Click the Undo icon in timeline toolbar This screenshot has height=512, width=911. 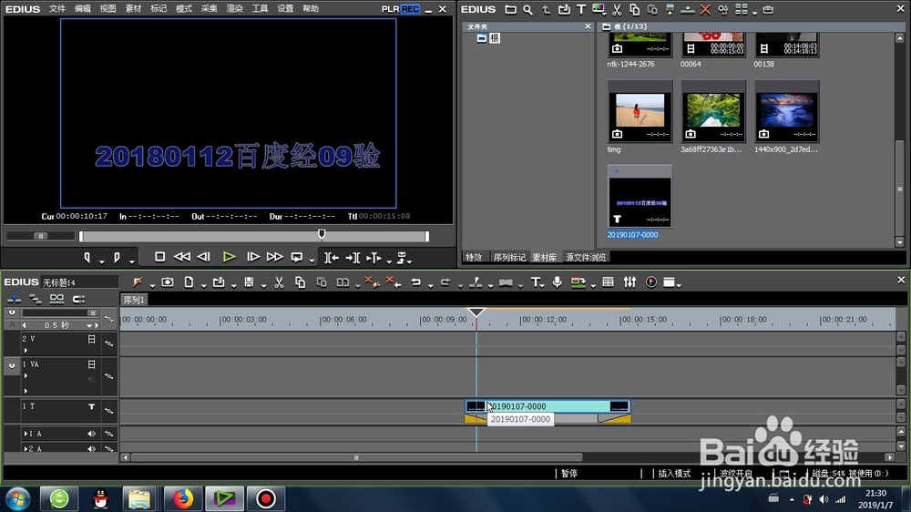tap(415, 282)
